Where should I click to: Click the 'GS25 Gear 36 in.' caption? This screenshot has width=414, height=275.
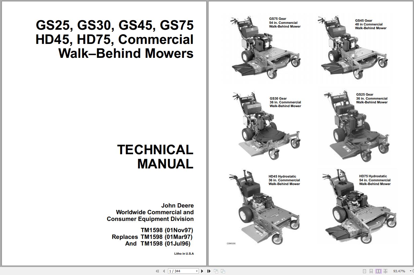(x=372, y=98)
